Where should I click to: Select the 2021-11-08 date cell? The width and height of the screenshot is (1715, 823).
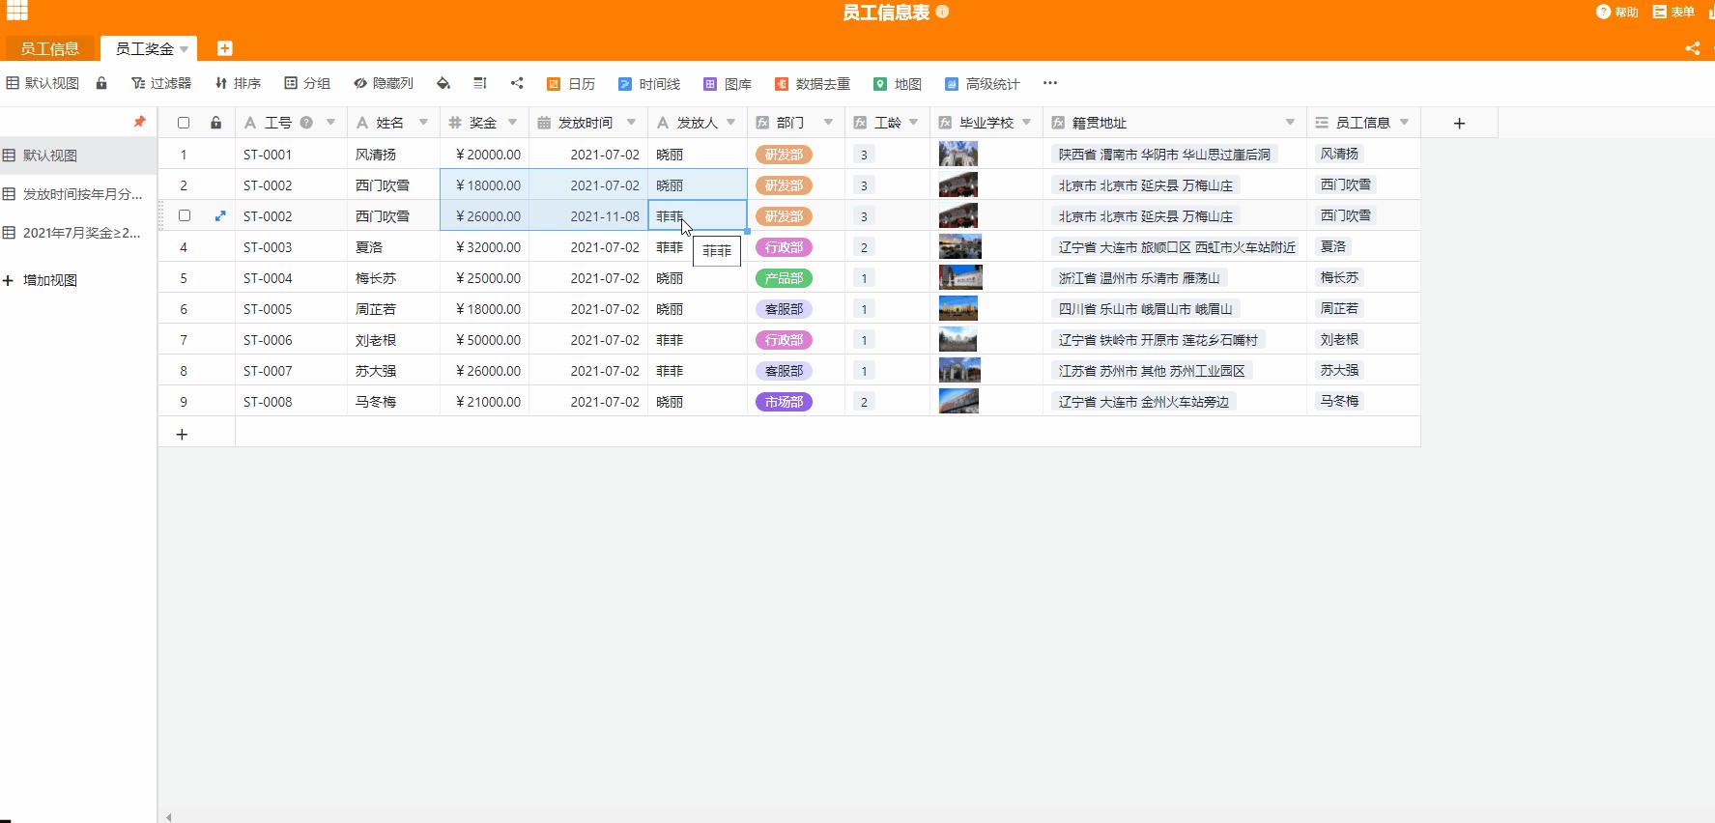click(x=588, y=216)
